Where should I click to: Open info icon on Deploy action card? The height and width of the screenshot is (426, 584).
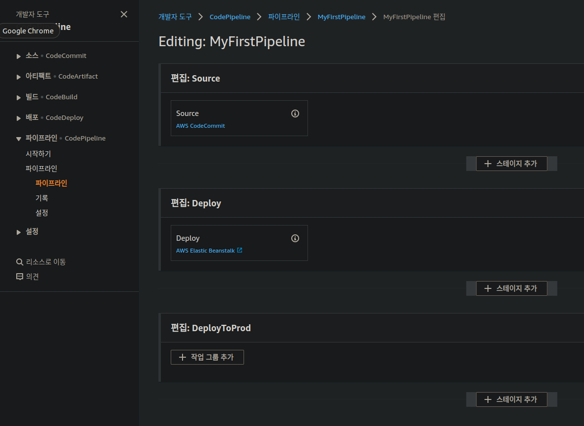point(295,238)
